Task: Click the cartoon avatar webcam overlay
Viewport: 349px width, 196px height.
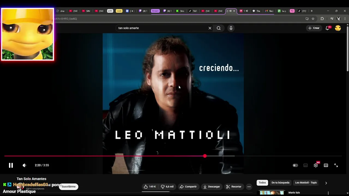Action: pyautogui.click(x=28, y=34)
